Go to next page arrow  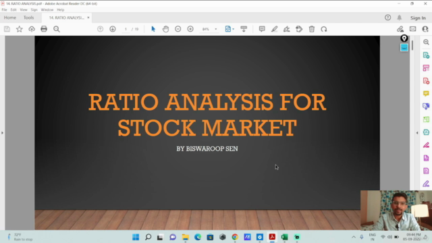[113, 29]
